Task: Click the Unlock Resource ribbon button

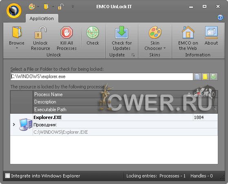Action: pos(40,38)
